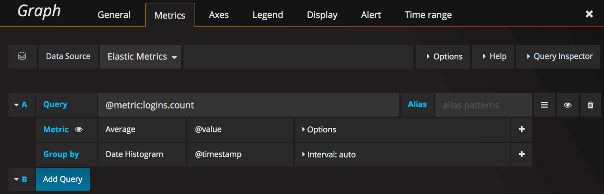Open the Elastic Metrics data source dropdown
This screenshot has width=604, height=194.
click(x=141, y=57)
